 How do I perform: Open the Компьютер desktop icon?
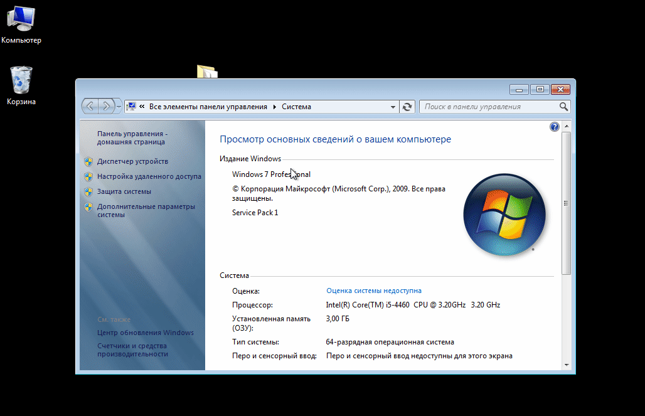click(21, 23)
